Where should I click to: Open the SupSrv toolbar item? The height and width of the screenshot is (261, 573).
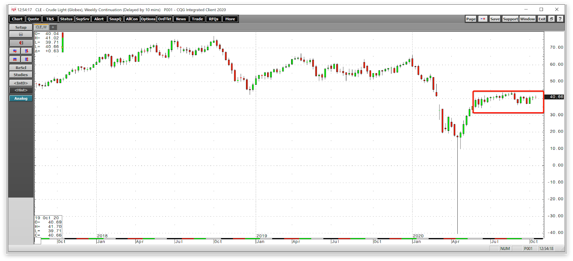(83, 19)
